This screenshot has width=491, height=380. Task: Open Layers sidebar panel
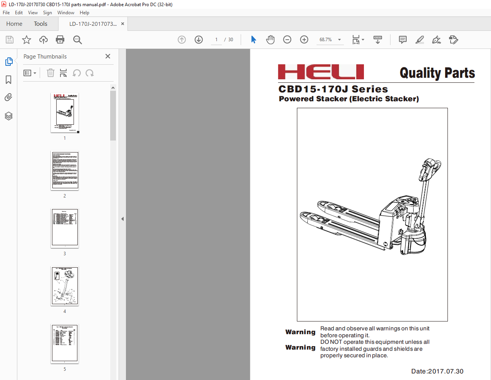[8, 116]
